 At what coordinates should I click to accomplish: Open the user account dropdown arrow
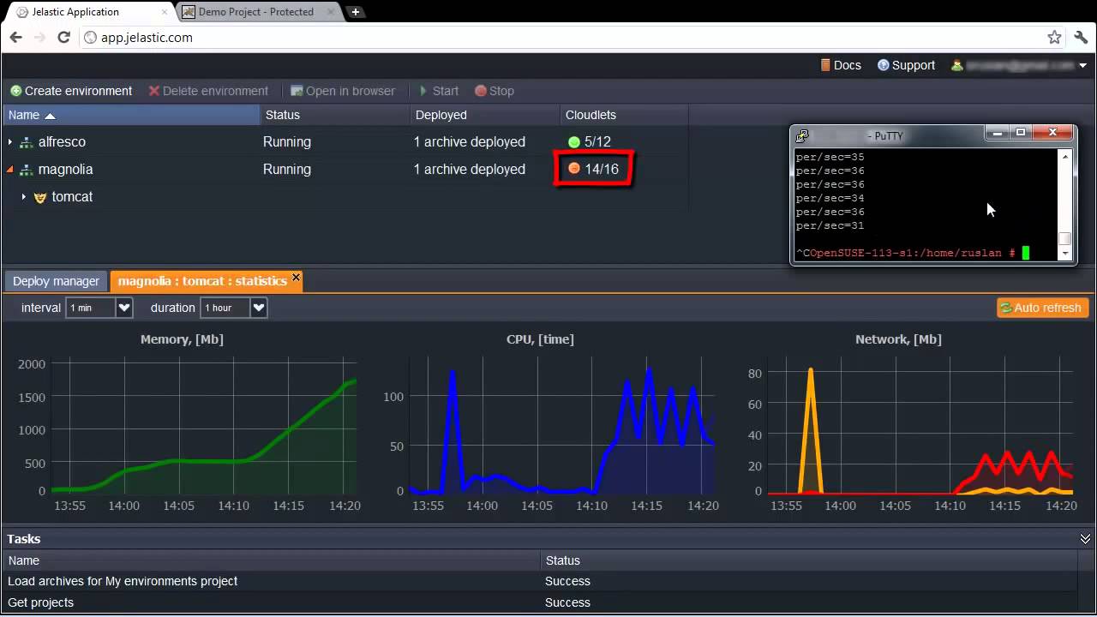pos(1083,66)
